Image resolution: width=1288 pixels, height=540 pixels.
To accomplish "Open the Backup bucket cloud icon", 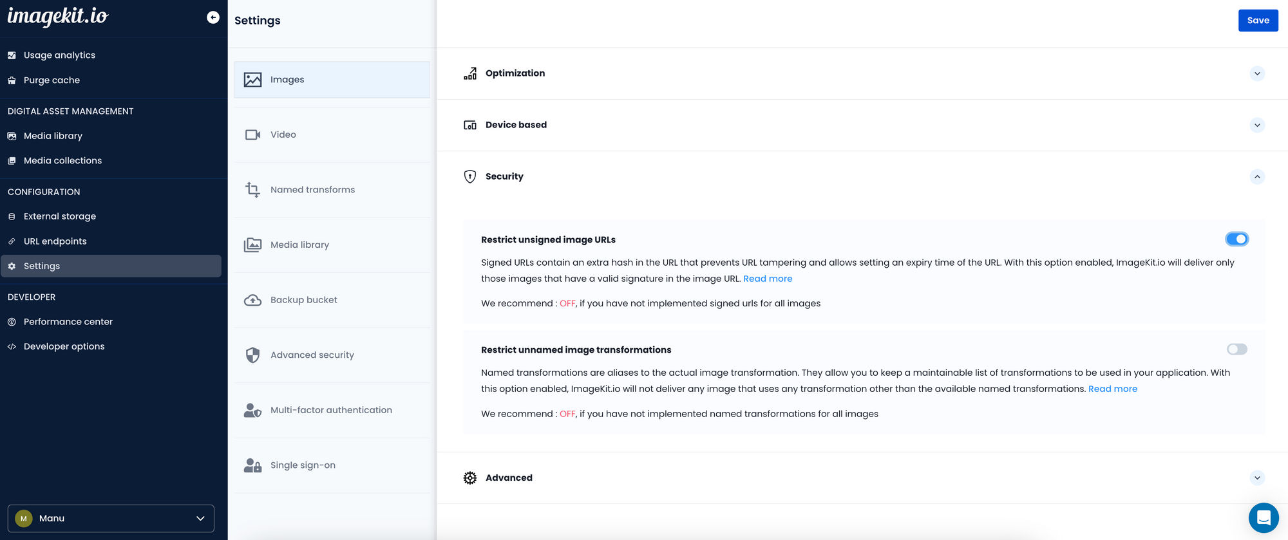I will (x=252, y=300).
